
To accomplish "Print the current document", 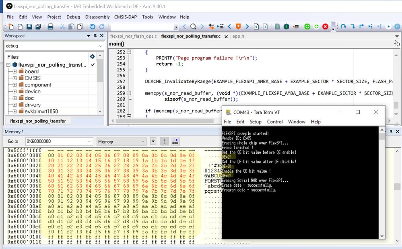I will [51, 27].
